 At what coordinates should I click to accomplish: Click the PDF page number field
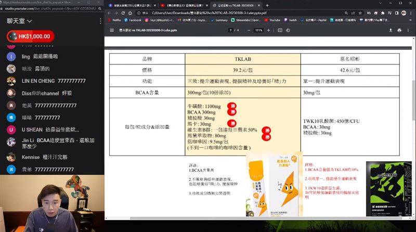click(x=230, y=30)
